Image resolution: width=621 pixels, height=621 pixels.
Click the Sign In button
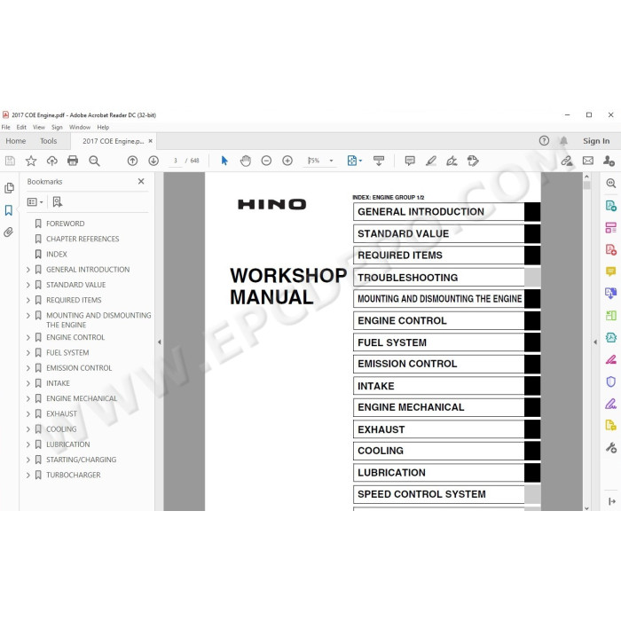point(596,141)
